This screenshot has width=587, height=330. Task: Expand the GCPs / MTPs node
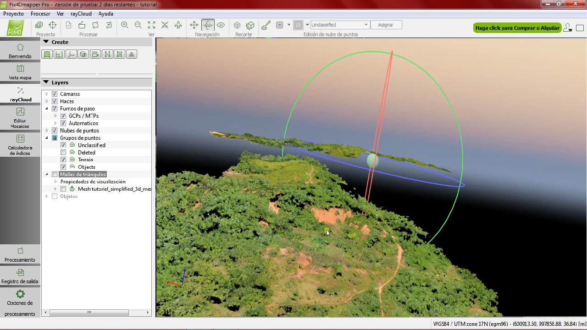55,116
